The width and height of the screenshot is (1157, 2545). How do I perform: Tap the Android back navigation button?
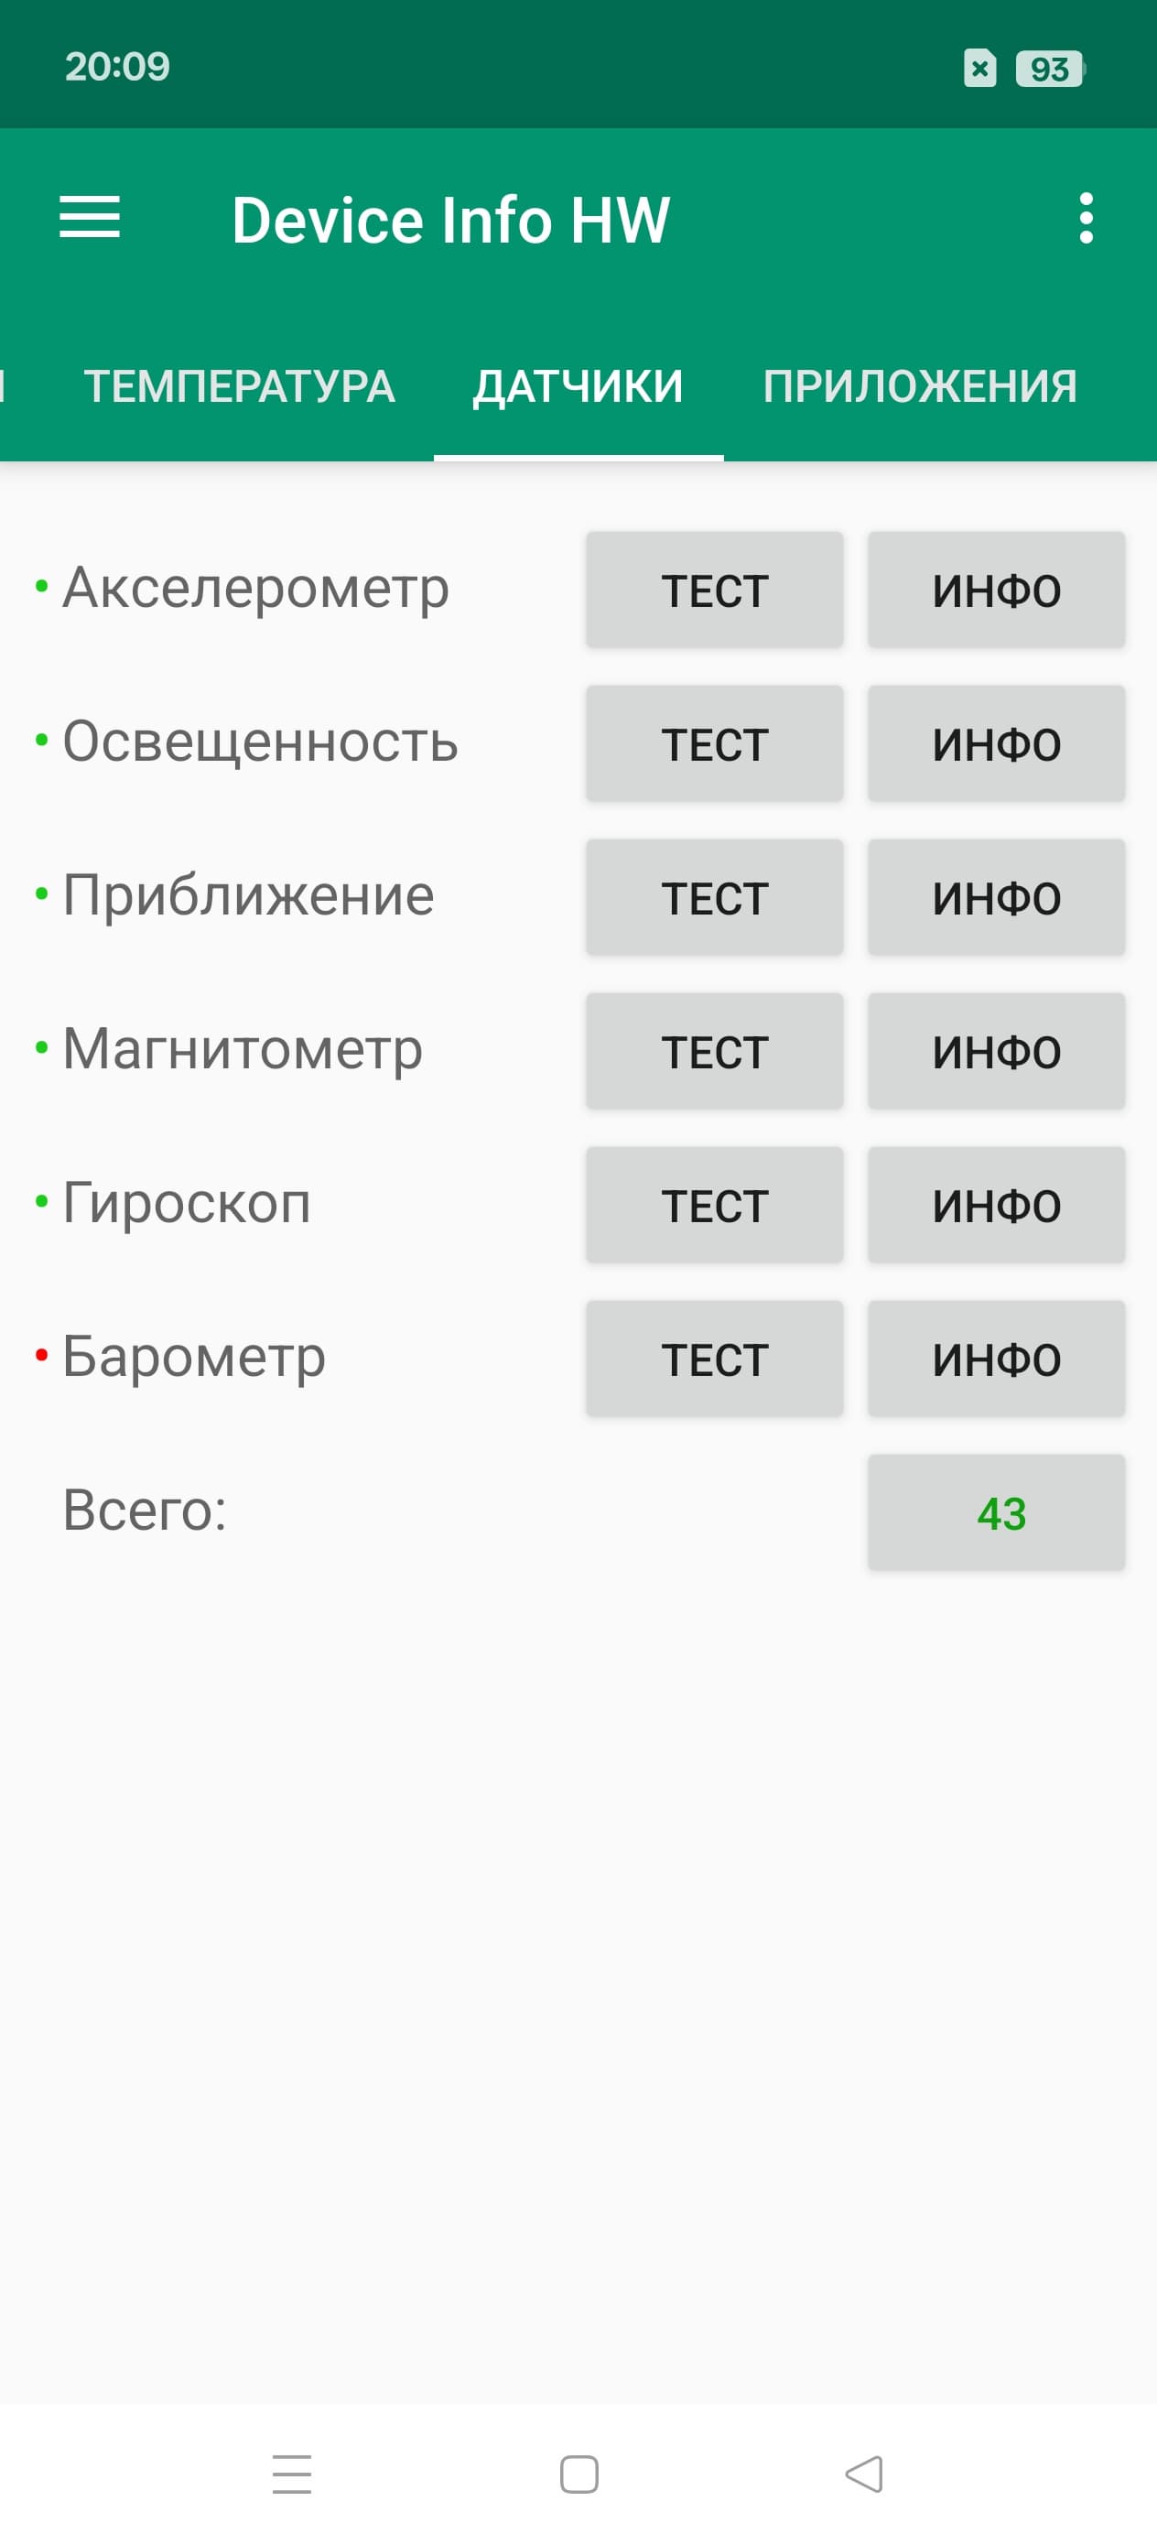click(x=864, y=2475)
